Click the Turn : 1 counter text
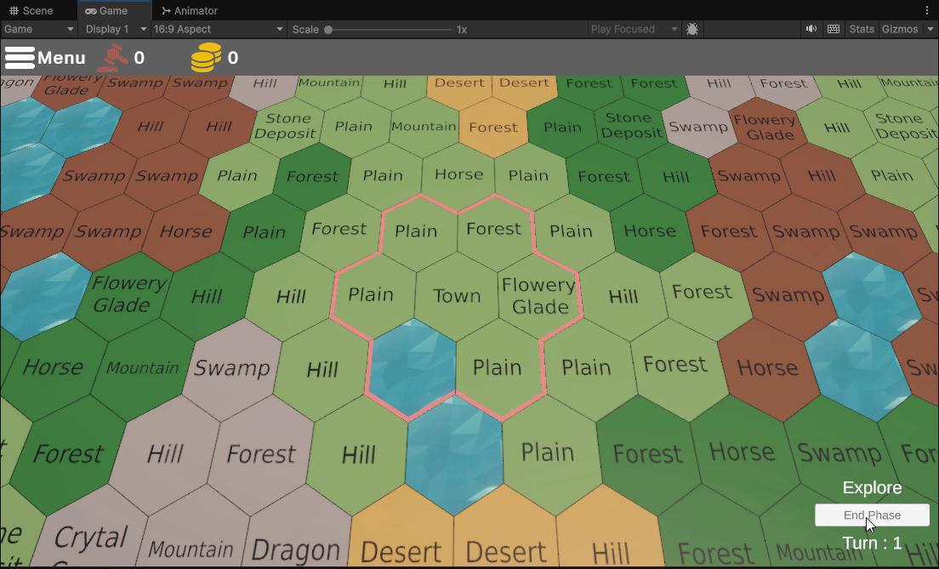Viewport: 939px width, 569px height. [x=871, y=543]
